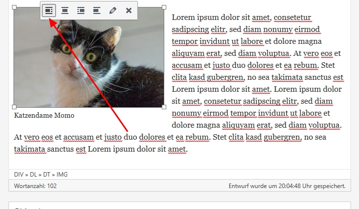Set image to no alignment
Screen dimensions: 359x209
pos(97,10)
